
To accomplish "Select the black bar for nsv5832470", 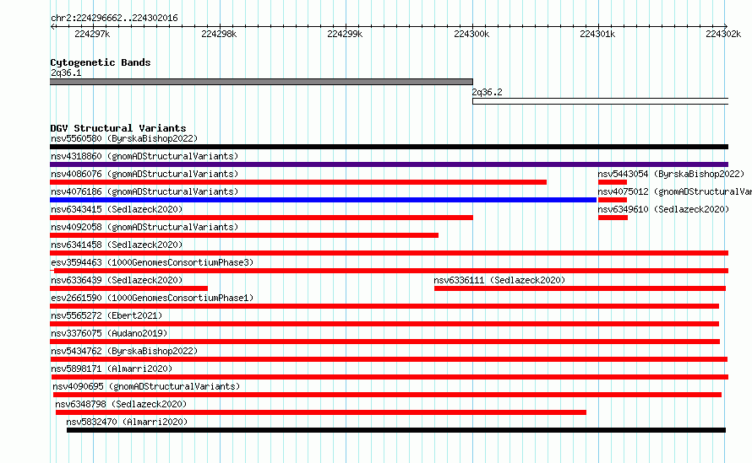I will coord(396,430).
